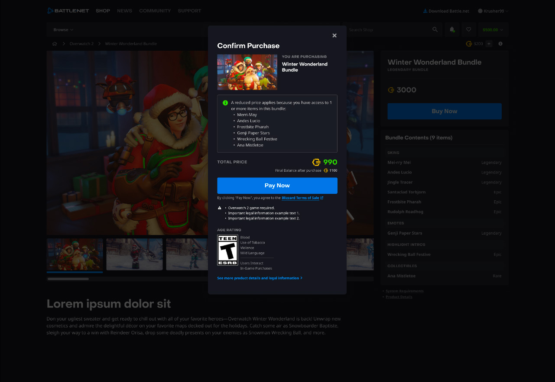Open notifications bell icon
555x382 pixels.
(452, 29)
